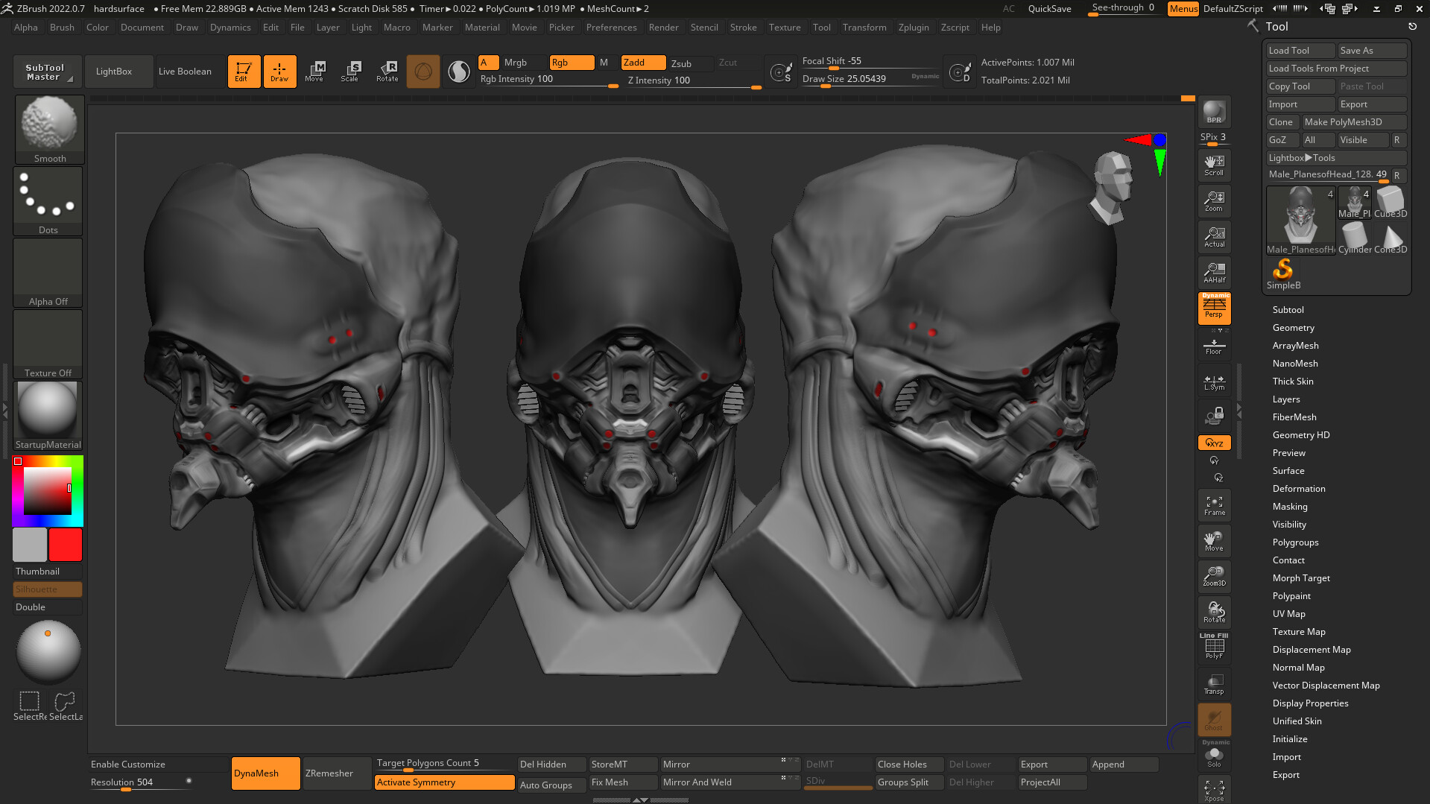
Task: Click the BPR render icon
Action: point(1214,113)
